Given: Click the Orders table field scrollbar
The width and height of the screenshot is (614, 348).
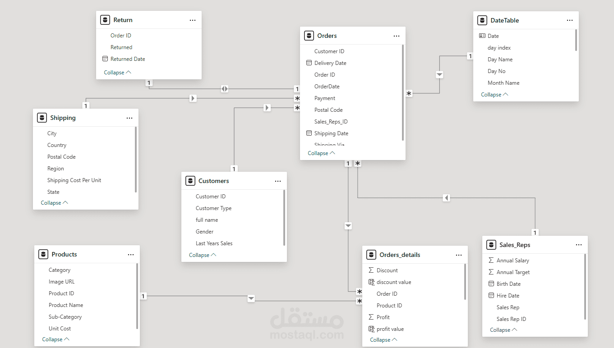Looking at the screenshot, I should [402, 92].
